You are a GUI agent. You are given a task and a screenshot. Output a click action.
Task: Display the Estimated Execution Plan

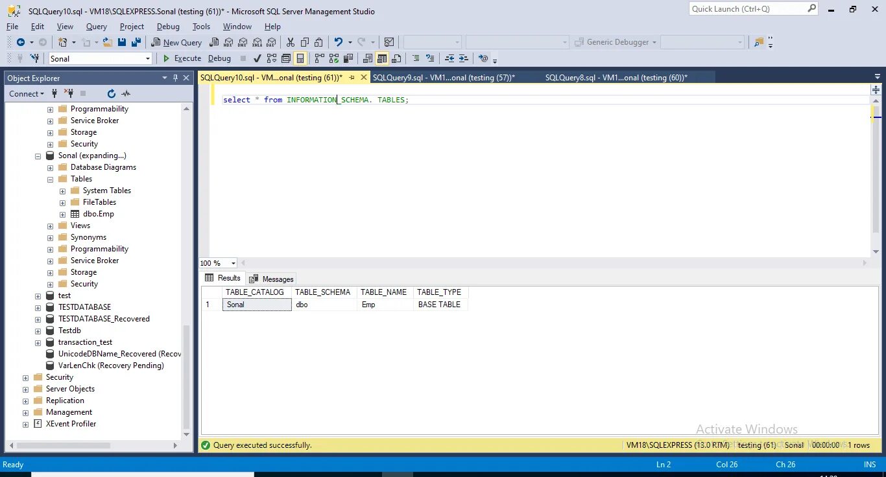pos(271,58)
